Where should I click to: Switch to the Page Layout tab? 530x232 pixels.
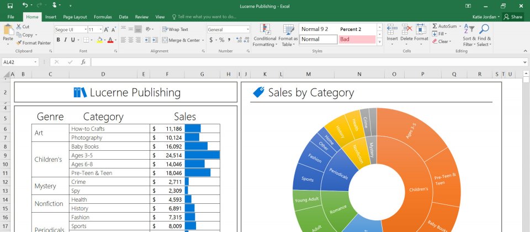click(75, 17)
